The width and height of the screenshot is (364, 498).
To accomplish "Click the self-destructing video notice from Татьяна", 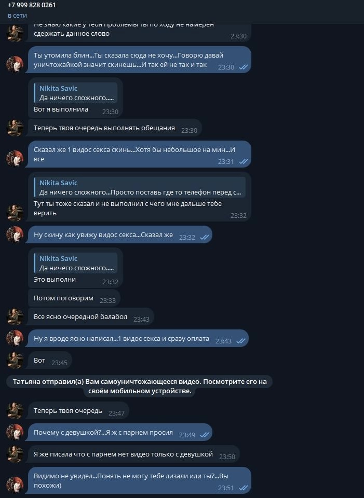I will pyautogui.click(x=140, y=386).
